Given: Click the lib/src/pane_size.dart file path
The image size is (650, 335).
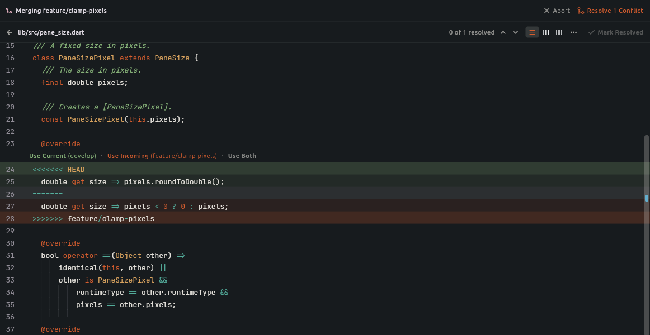Looking at the screenshot, I should pyautogui.click(x=51, y=32).
